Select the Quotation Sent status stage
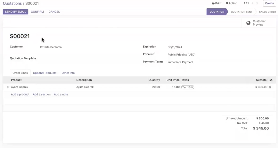Image resolution: width=278 pixels, height=148 pixels. tap(241, 12)
